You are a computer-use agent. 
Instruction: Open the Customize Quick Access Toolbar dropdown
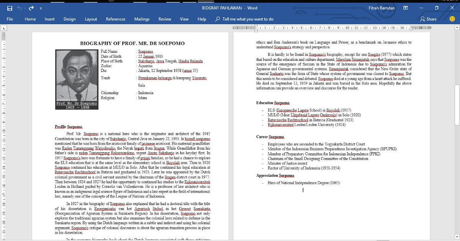tap(41, 8)
